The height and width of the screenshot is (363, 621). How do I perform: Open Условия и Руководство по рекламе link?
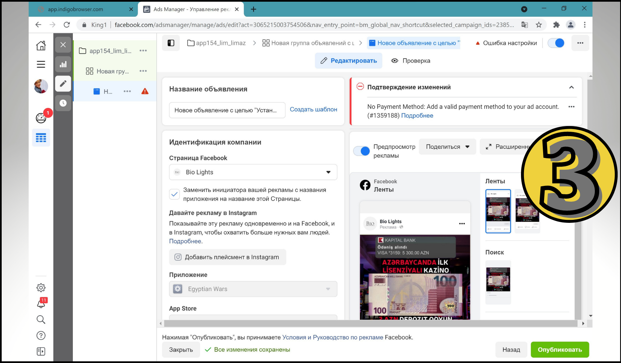tap(333, 337)
